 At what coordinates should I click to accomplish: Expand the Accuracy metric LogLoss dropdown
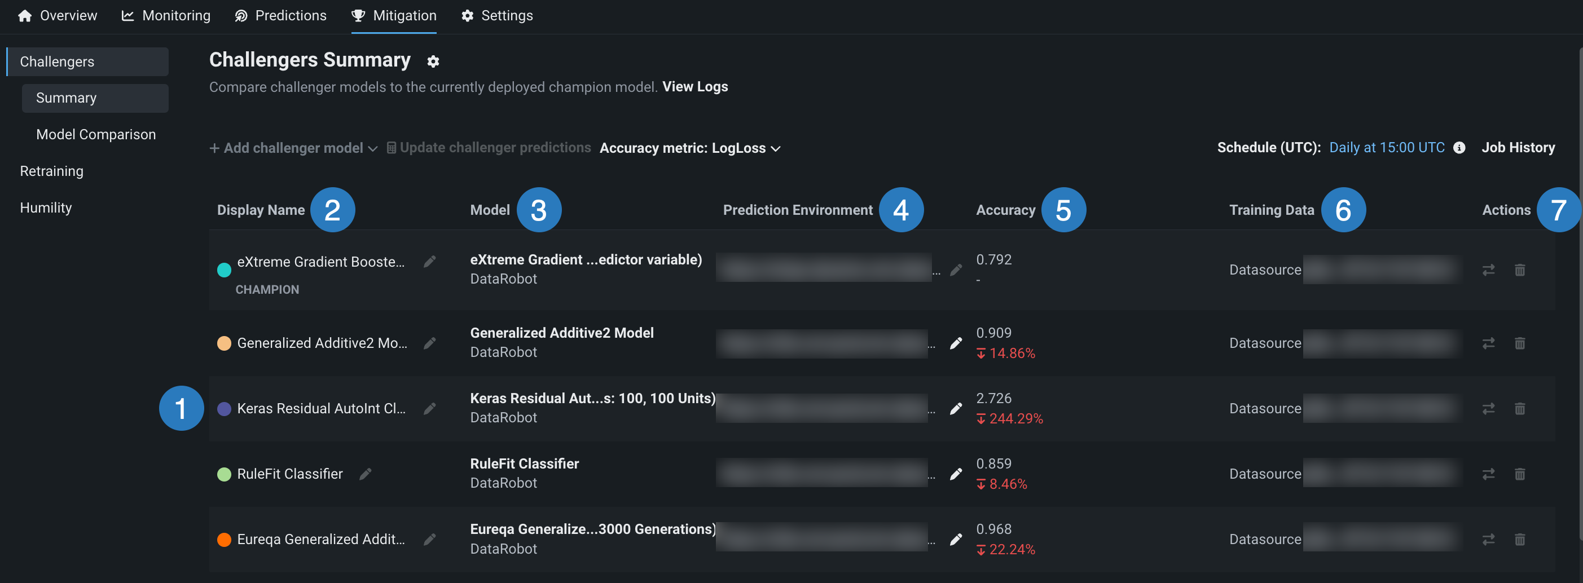click(x=689, y=148)
